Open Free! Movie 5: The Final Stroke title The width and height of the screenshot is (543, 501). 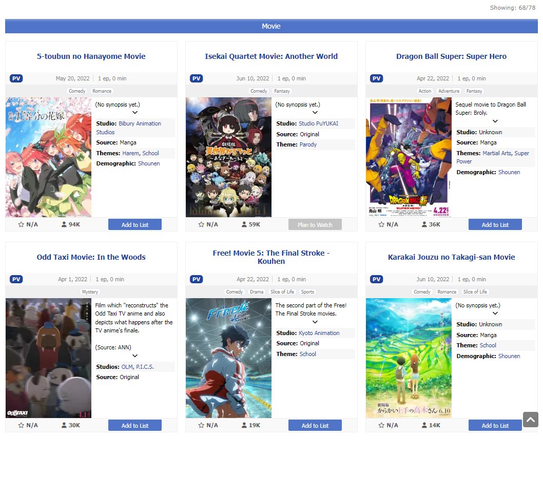271,257
